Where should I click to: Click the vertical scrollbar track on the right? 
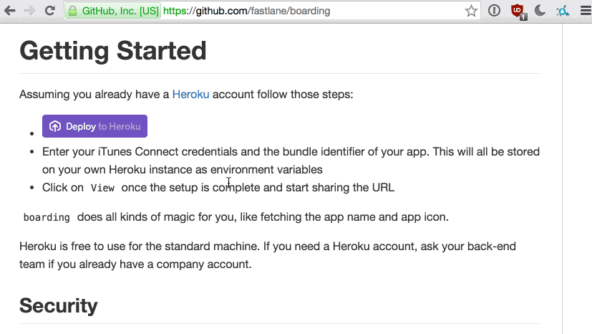(x=577, y=178)
